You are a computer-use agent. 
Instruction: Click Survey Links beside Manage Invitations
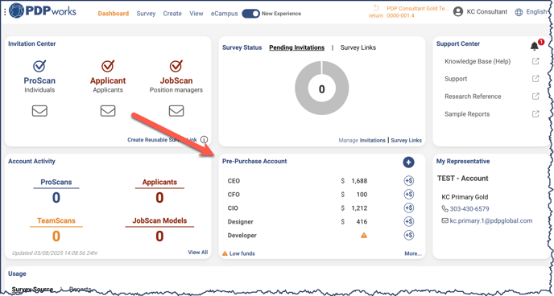[x=407, y=140]
